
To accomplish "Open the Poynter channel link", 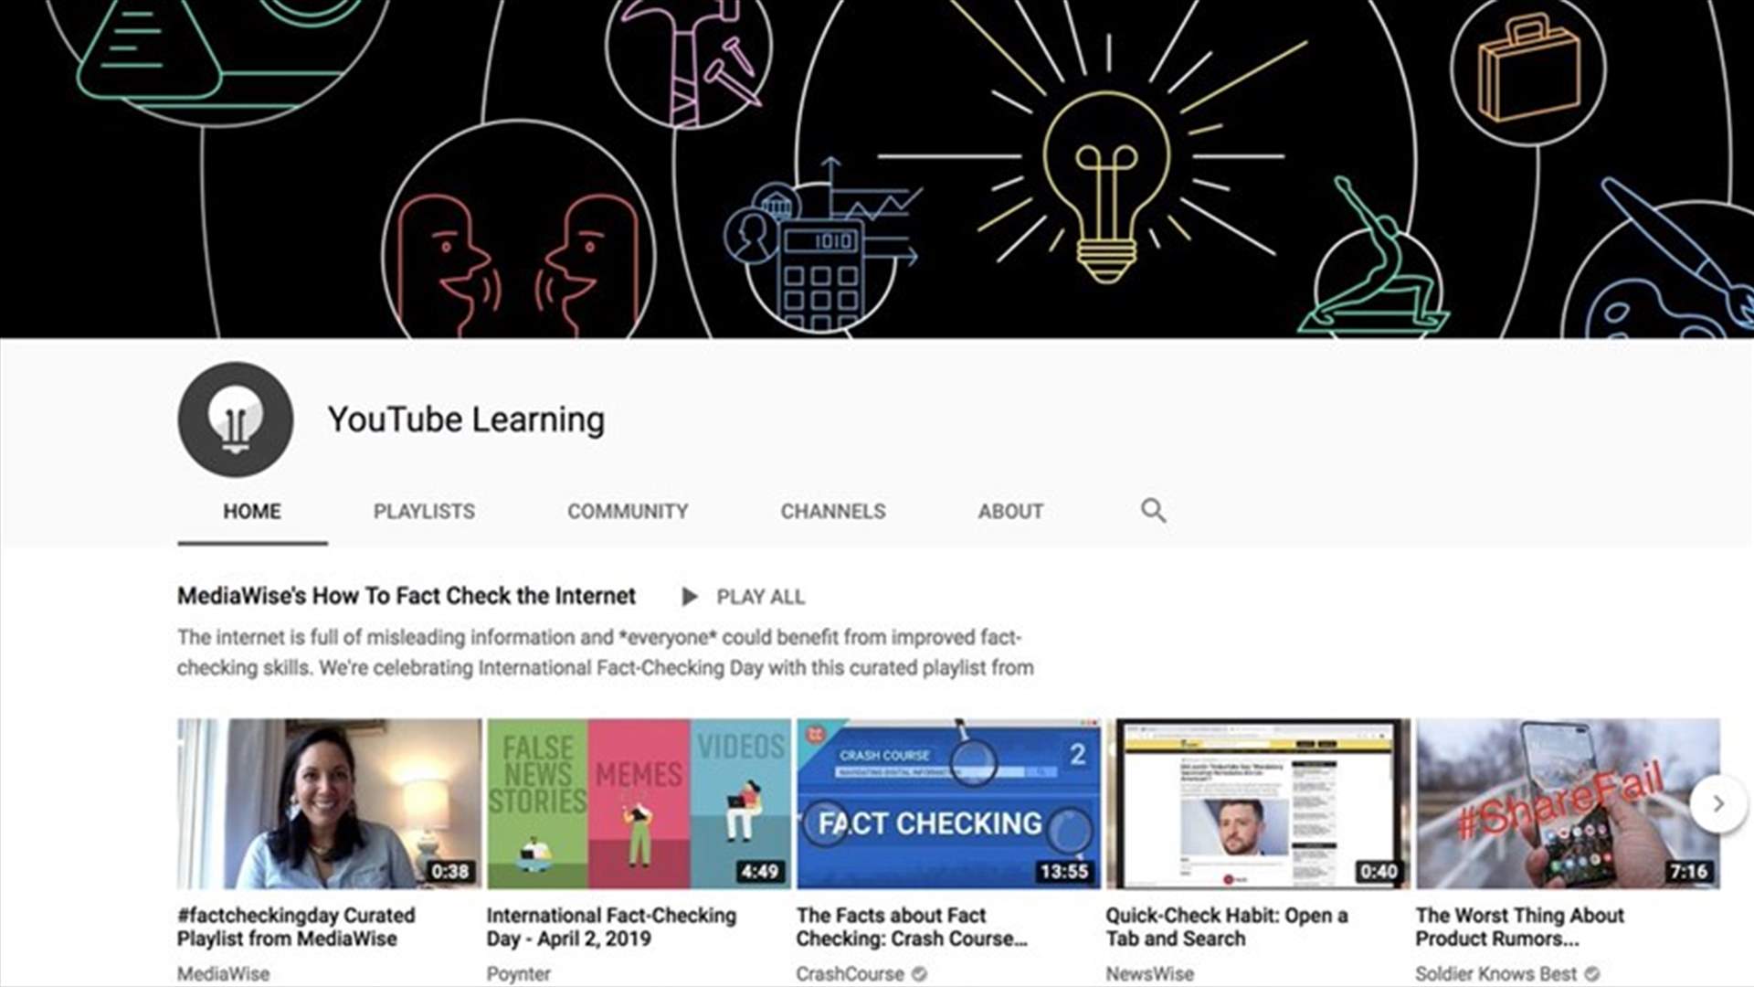I will [518, 974].
